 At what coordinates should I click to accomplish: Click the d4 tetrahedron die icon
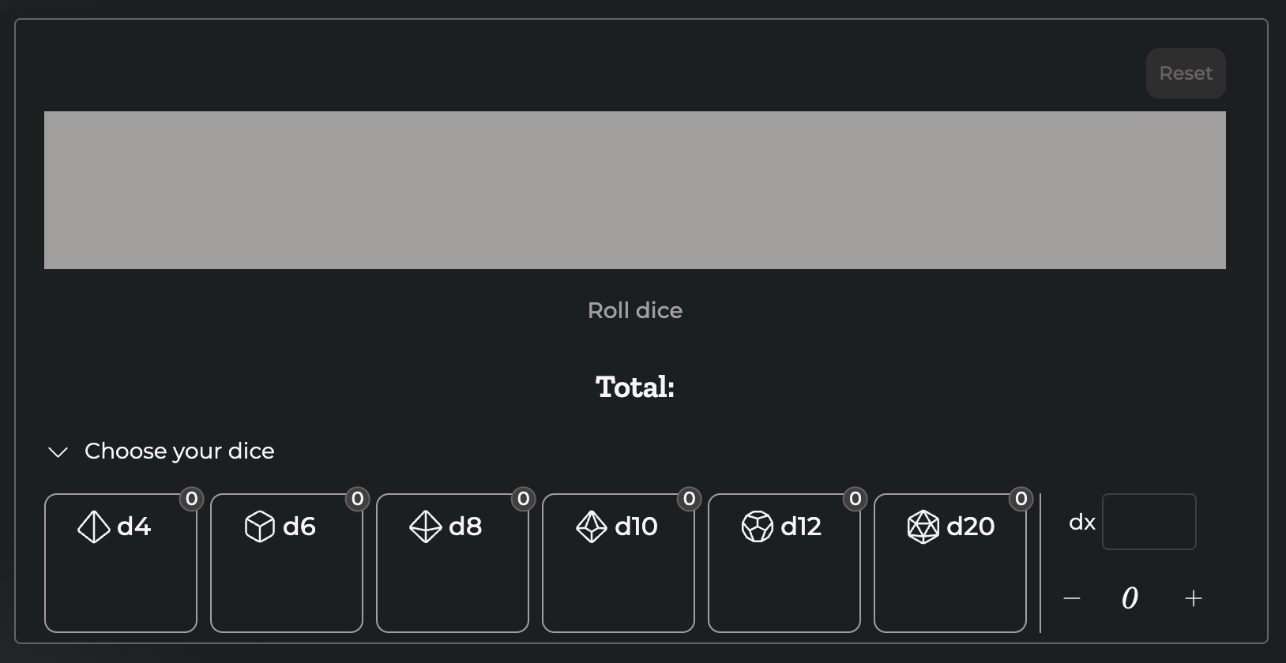tap(93, 526)
